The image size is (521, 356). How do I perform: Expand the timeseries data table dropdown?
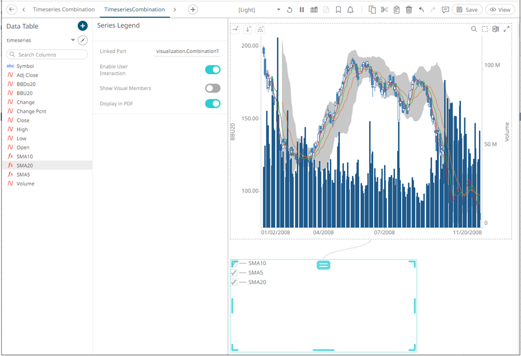73,40
